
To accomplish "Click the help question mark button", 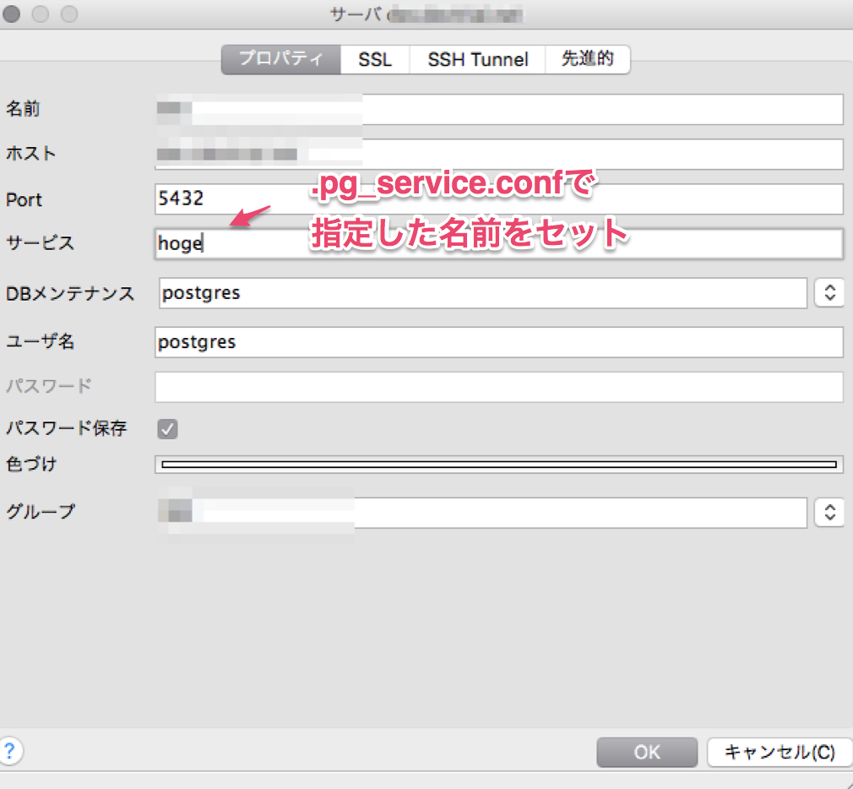I will 10,751.
